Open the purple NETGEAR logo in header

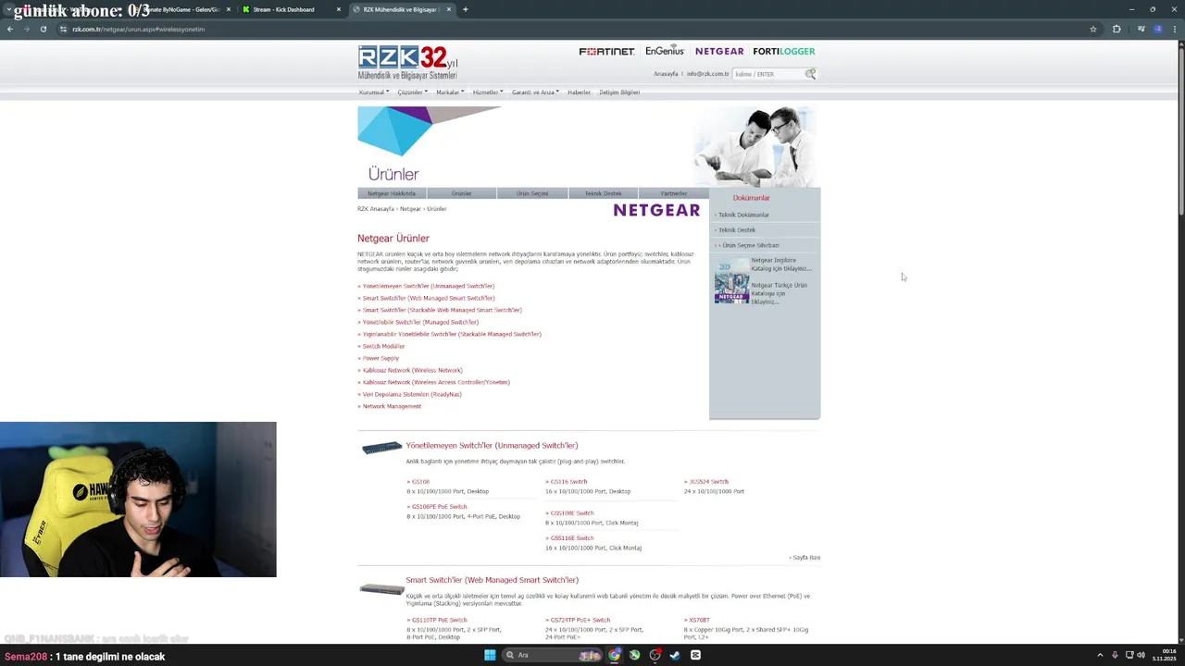719,52
